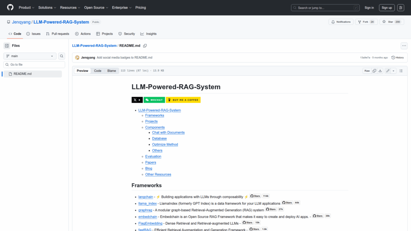Image resolution: width=411 pixels, height=231 pixels.
Task: Jump to Chat with Documents section
Action: click(168, 132)
